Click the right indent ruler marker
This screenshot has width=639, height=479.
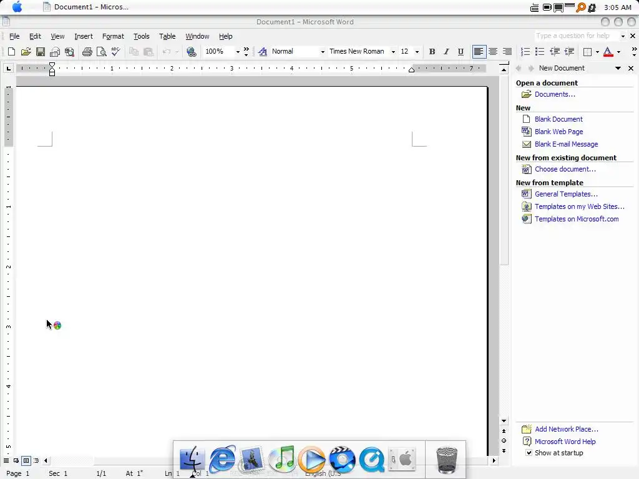[412, 70]
